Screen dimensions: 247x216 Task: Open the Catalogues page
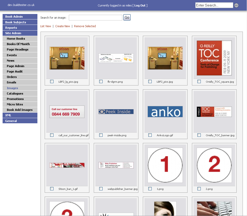click(x=20, y=93)
